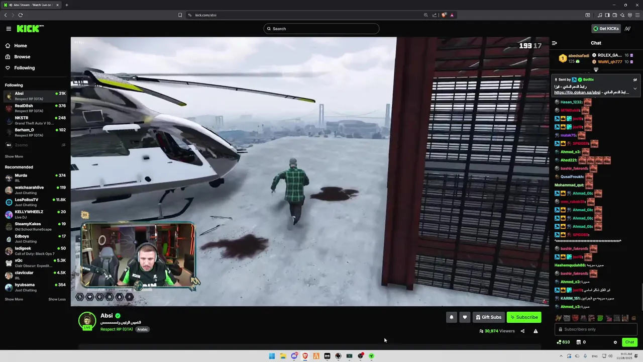This screenshot has height=362, width=643.
Task: Bookmark this page icon
Action: click(x=180, y=15)
